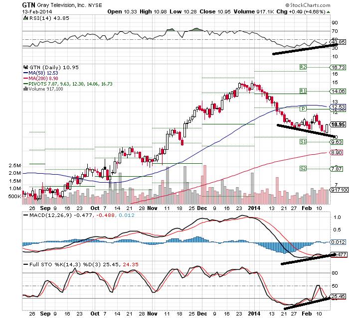Click the black MACD legend line marker
The width and height of the screenshot is (349, 318).
tap(26, 215)
